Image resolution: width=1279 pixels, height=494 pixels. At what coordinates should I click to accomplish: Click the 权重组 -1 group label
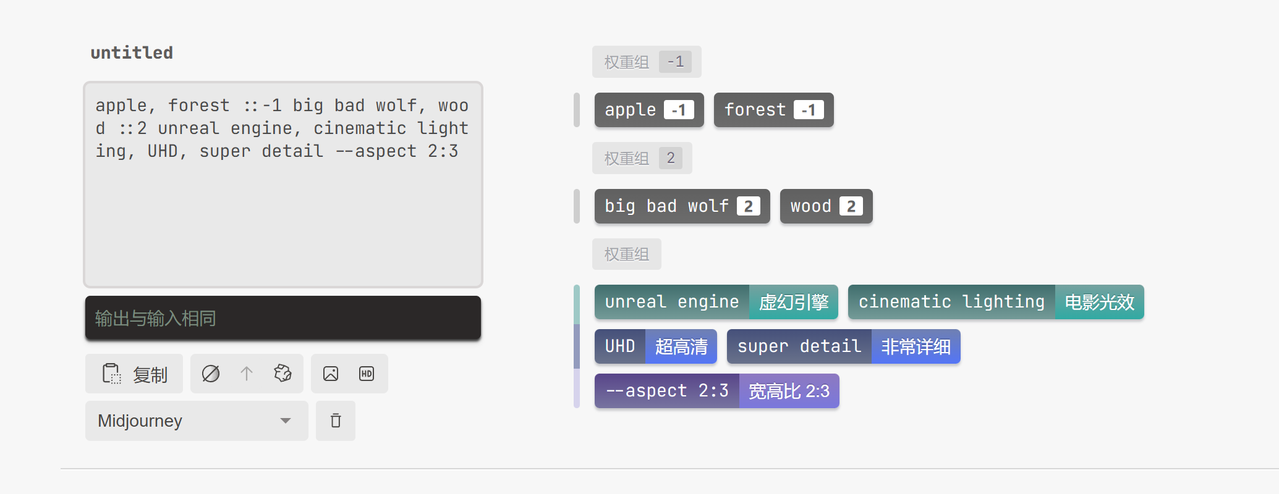[646, 62]
